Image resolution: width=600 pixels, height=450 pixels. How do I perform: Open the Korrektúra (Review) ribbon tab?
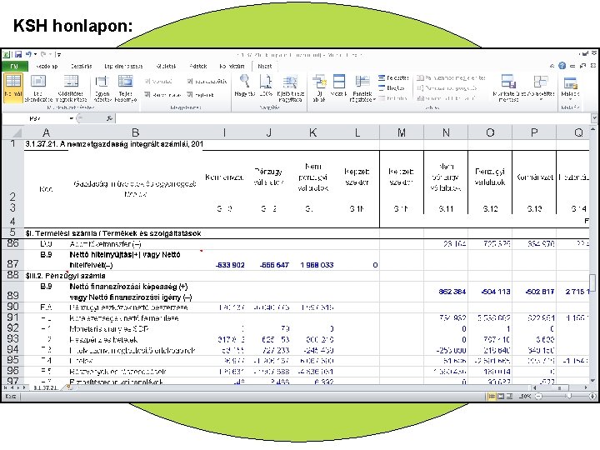(232, 66)
